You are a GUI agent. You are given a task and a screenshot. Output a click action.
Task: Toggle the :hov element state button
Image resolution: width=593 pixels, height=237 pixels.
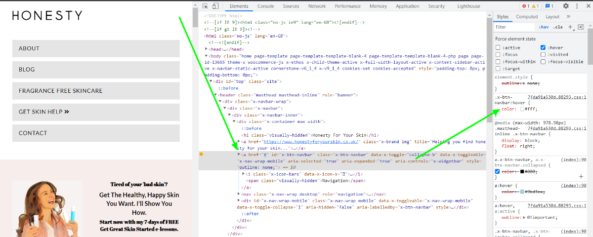(x=544, y=27)
